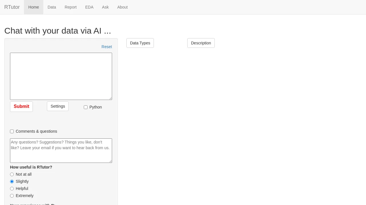The height and width of the screenshot is (205, 366).
Task: Click into the comments and suggestions box
Action: [x=61, y=151]
